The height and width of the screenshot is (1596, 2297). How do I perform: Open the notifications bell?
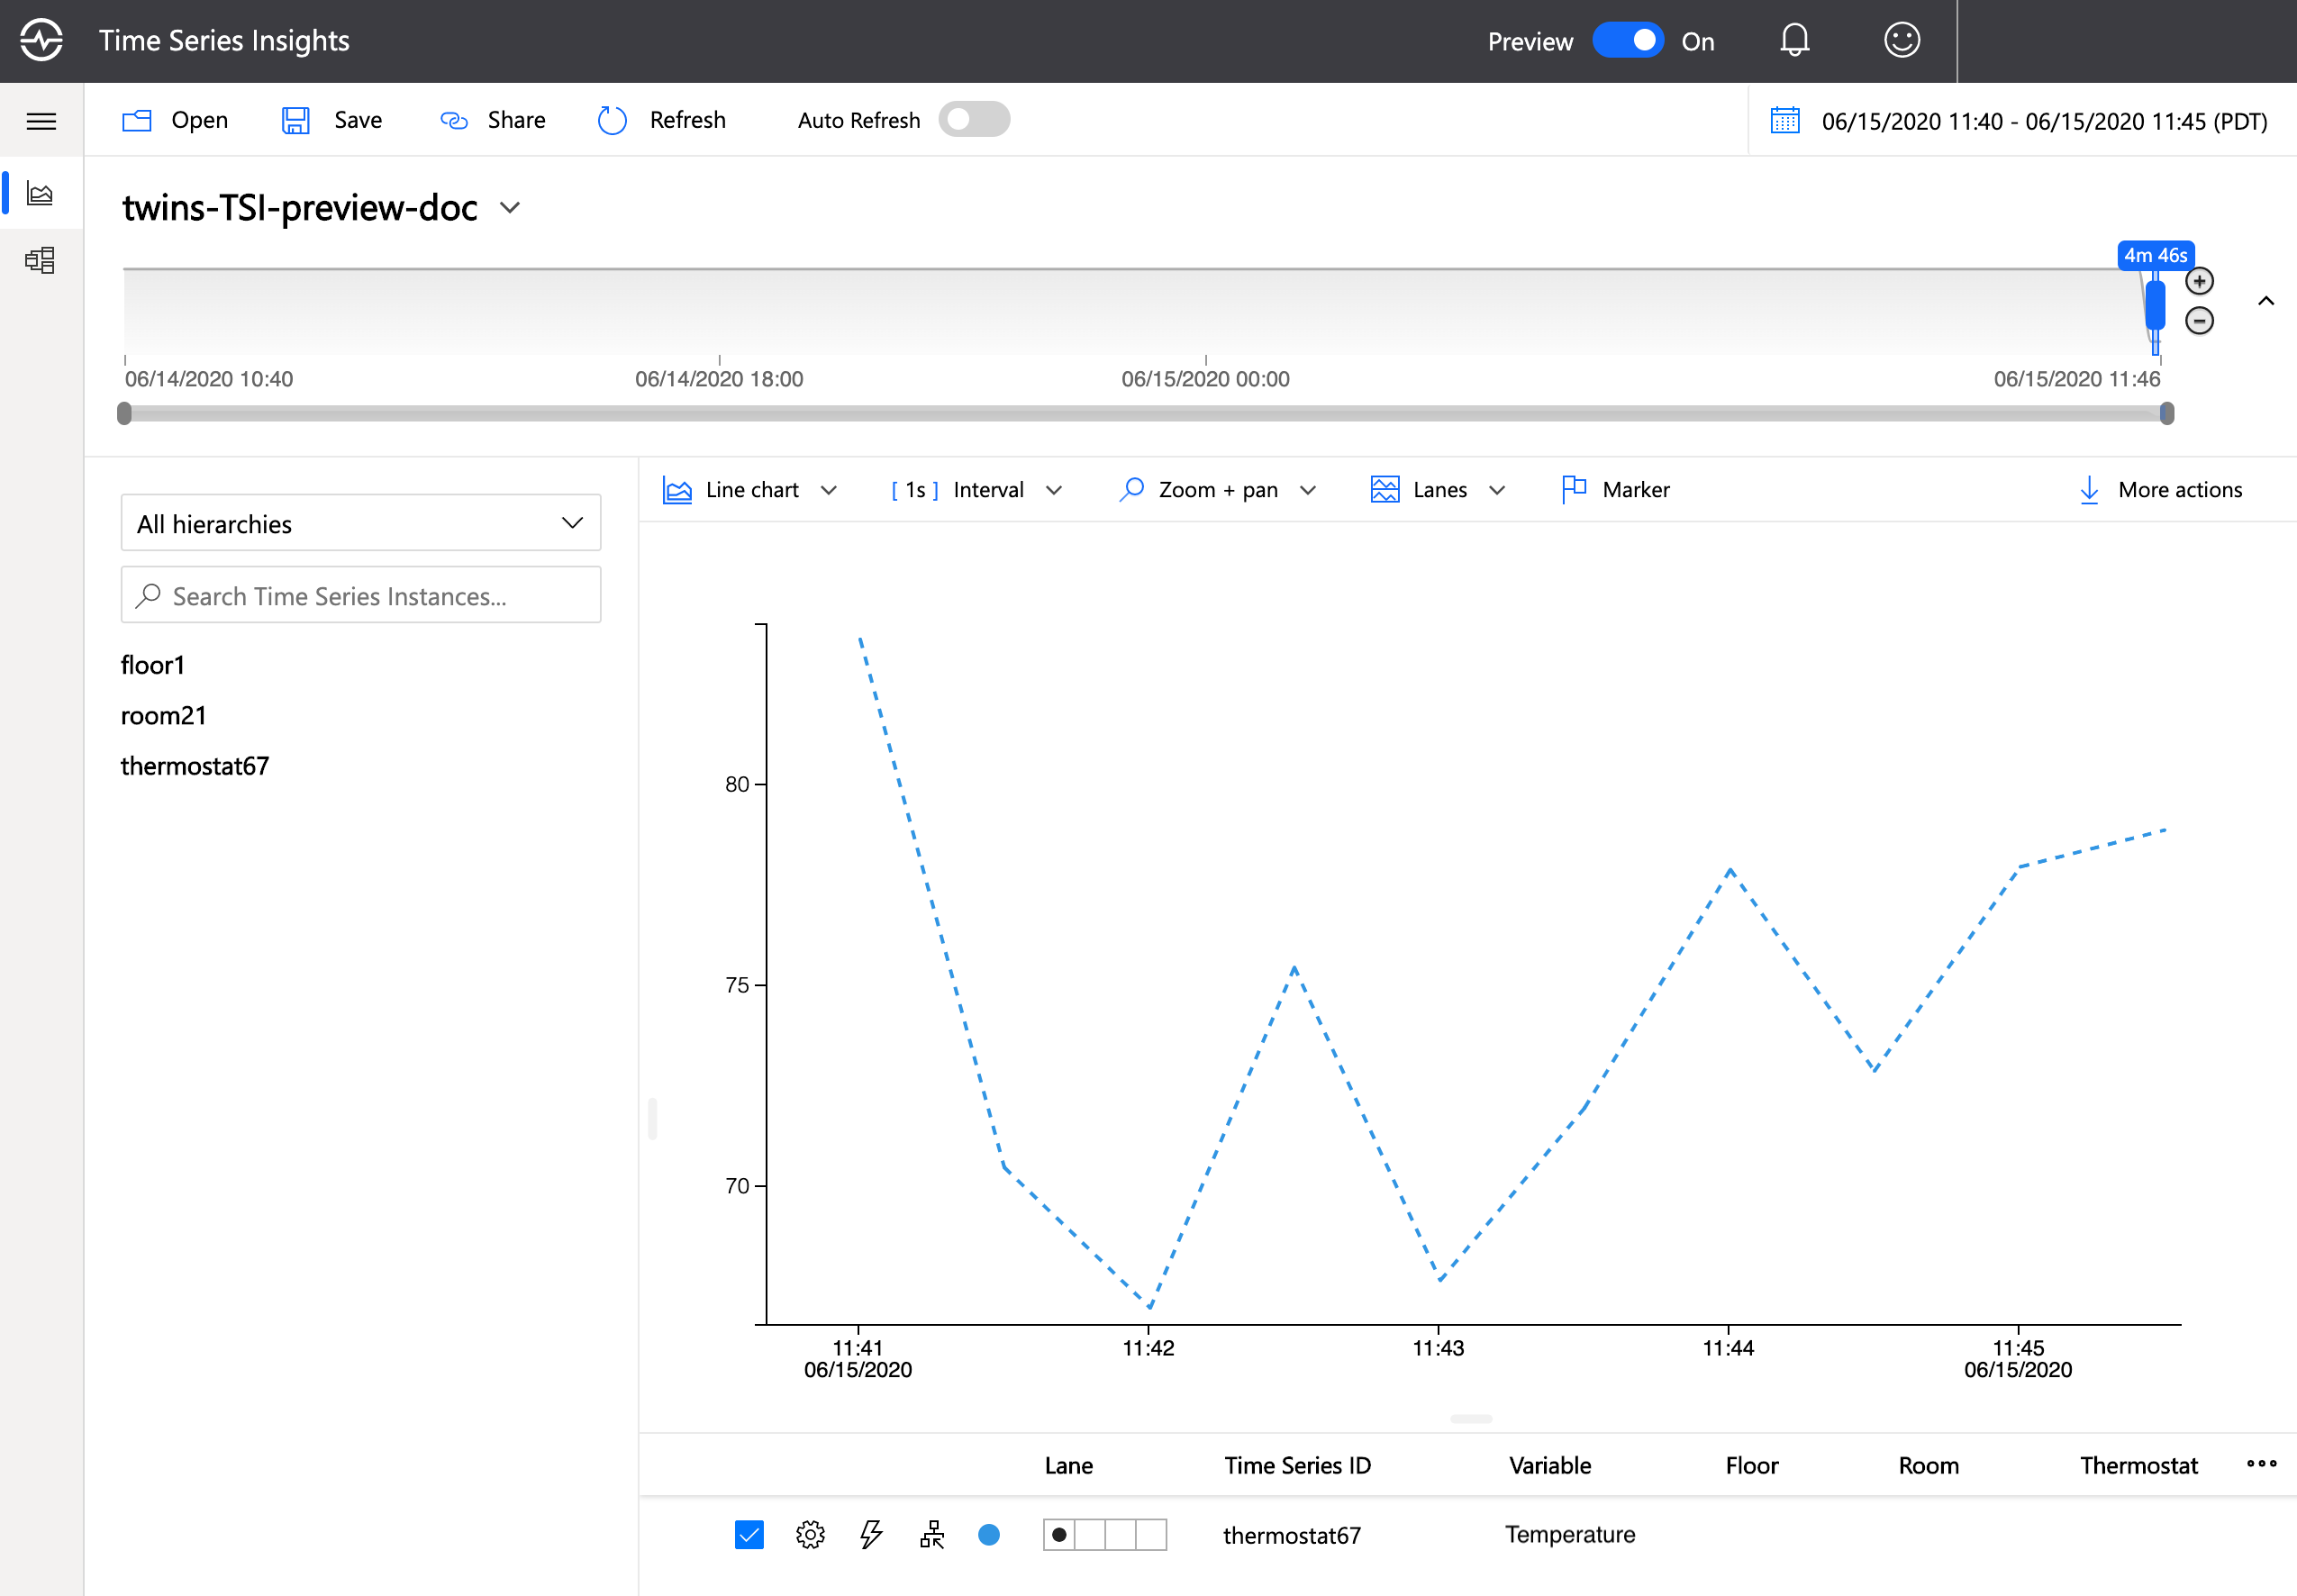pyautogui.click(x=1794, y=40)
